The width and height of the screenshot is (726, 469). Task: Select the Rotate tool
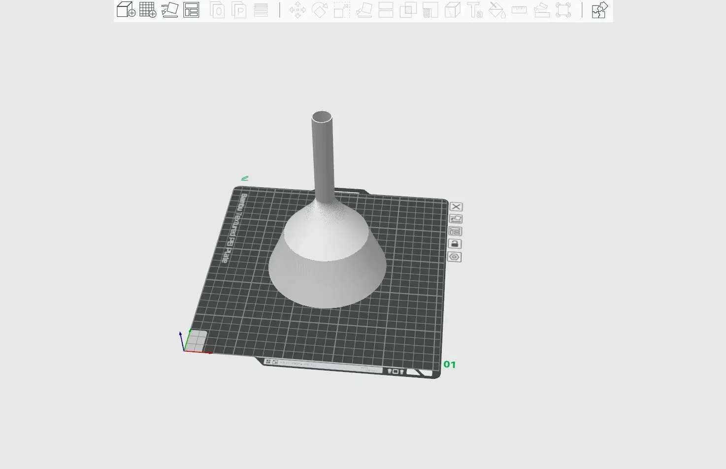coord(320,10)
